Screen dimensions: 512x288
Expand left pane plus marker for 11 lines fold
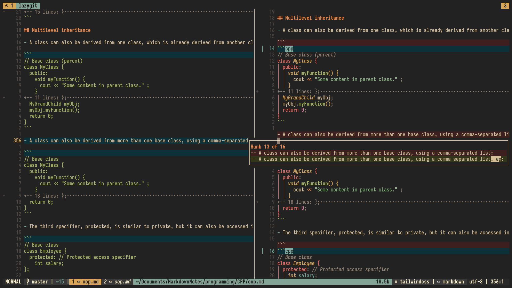4,98
